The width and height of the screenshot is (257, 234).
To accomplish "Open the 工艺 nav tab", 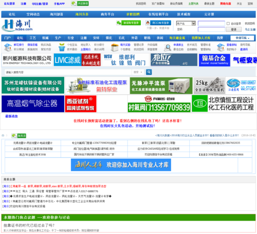I will pyautogui.click(x=33, y=38).
